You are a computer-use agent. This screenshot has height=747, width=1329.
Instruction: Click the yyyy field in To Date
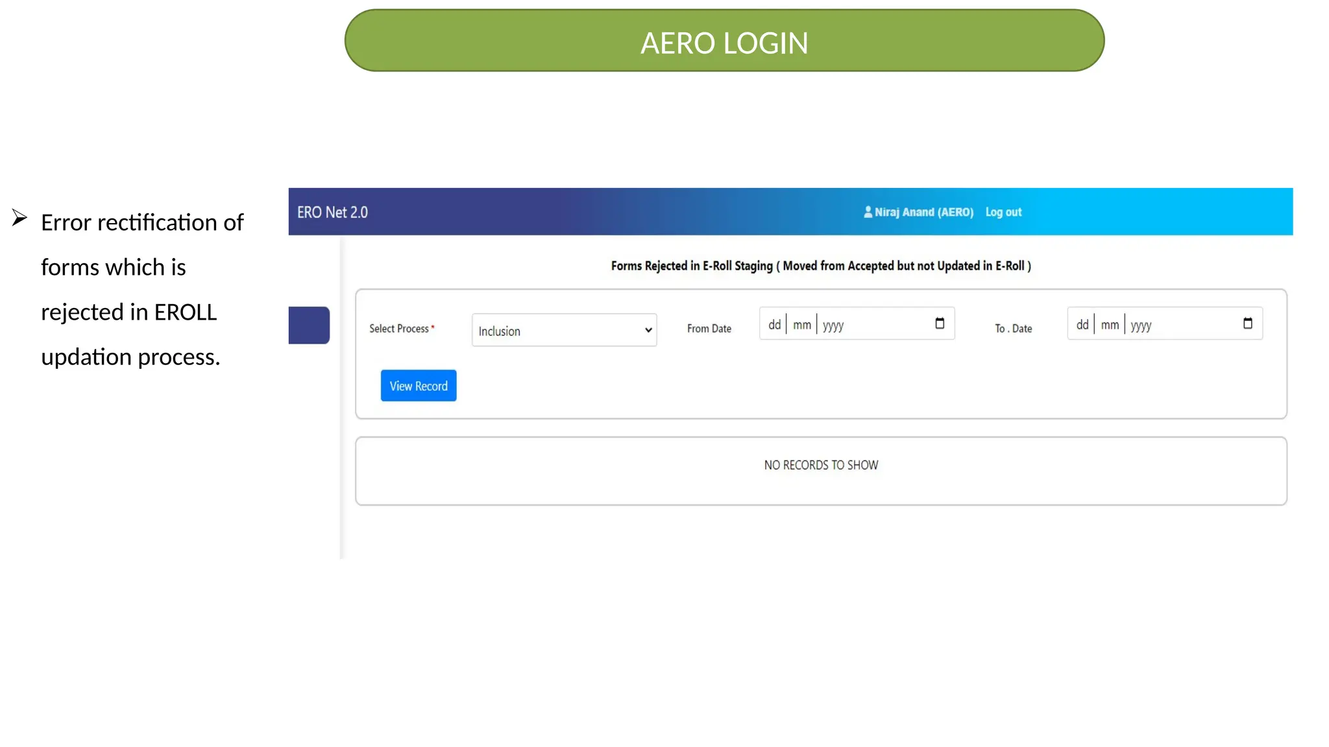[1141, 326]
